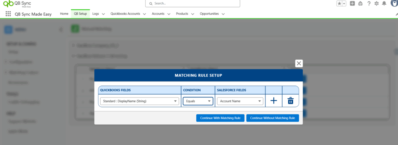Close the Matching Rule Setup dialog
Viewport: 398px width, 145px height.
click(299, 63)
